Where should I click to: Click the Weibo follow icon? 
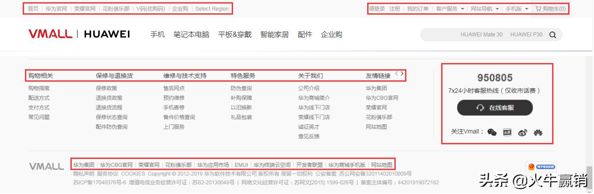pyautogui.click(x=523, y=132)
